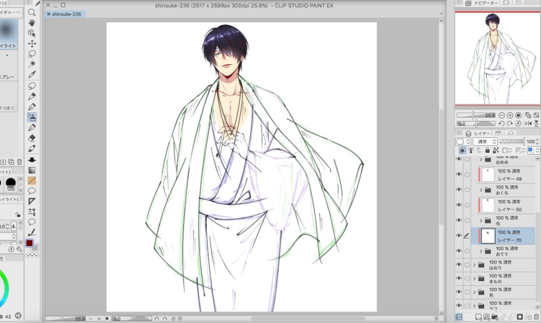Click zoom out button in Navigator
Screen dimensions: 541x323
pyautogui.click(x=502, y=115)
